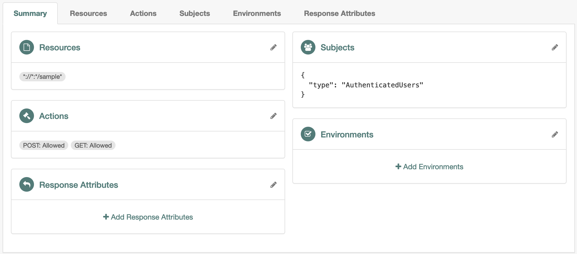Select the *://*:*/sample* resource chip
577x254 pixels.
pos(42,76)
